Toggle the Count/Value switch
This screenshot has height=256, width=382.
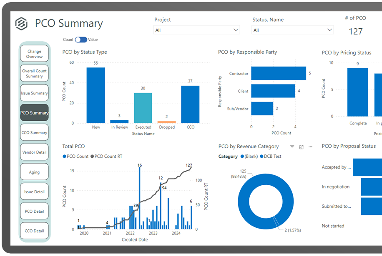(81, 40)
